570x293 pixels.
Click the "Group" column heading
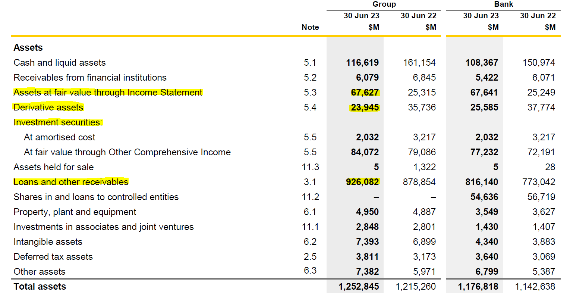point(384,4)
